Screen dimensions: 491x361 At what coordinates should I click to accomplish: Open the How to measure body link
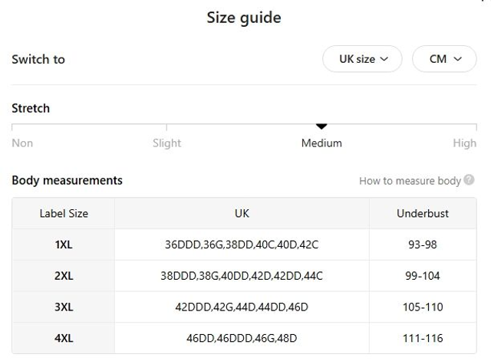click(410, 181)
